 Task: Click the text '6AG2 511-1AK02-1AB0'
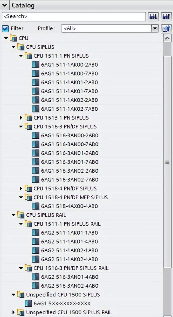pos(69,250)
